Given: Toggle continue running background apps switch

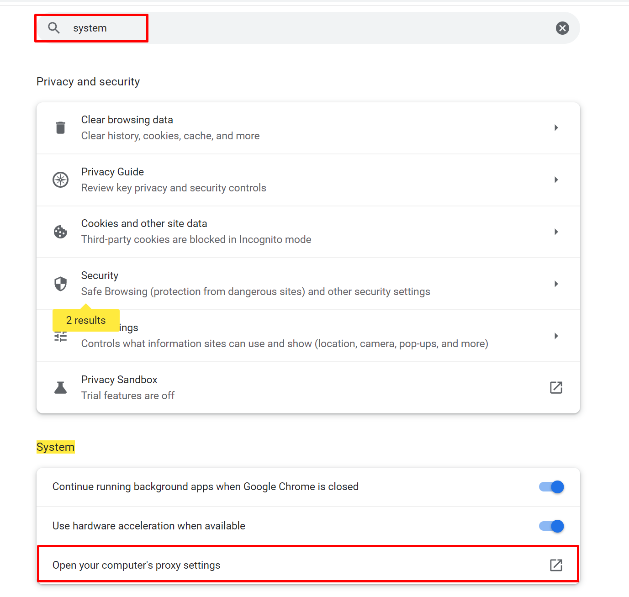Looking at the screenshot, I should [x=551, y=487].
